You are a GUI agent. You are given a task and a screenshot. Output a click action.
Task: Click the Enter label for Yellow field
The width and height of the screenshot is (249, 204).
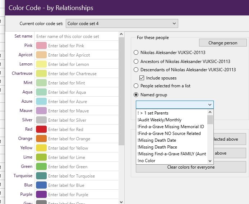tap(83, 148)
